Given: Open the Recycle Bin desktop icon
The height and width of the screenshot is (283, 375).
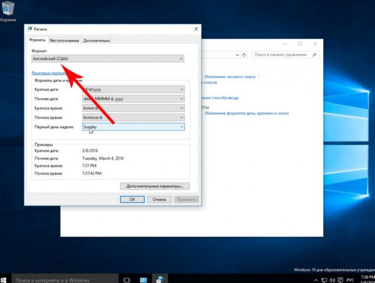Looking at the screenshot, I should tap(8, 11).
